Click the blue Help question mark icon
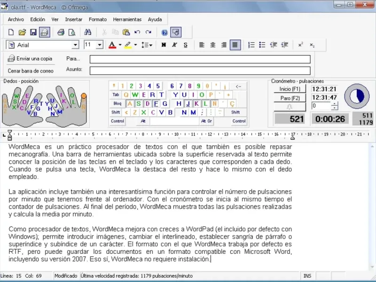Screen dimensions: 376x282 (164, 32)
